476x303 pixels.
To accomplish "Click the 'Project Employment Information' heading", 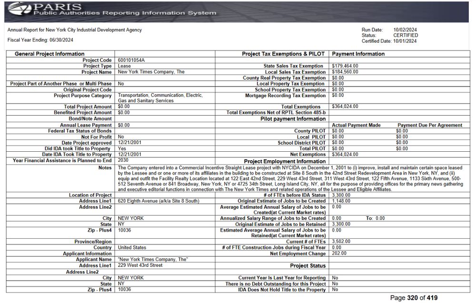I will coord(285,161).
